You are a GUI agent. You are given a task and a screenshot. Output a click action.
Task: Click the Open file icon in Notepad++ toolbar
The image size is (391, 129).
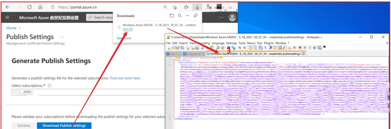tap(172, 48)
